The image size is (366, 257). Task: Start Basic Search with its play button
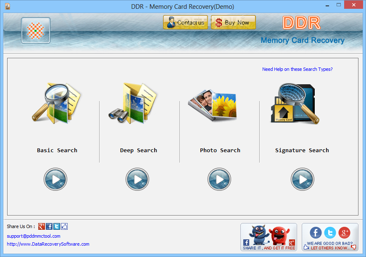click(55, 179)
